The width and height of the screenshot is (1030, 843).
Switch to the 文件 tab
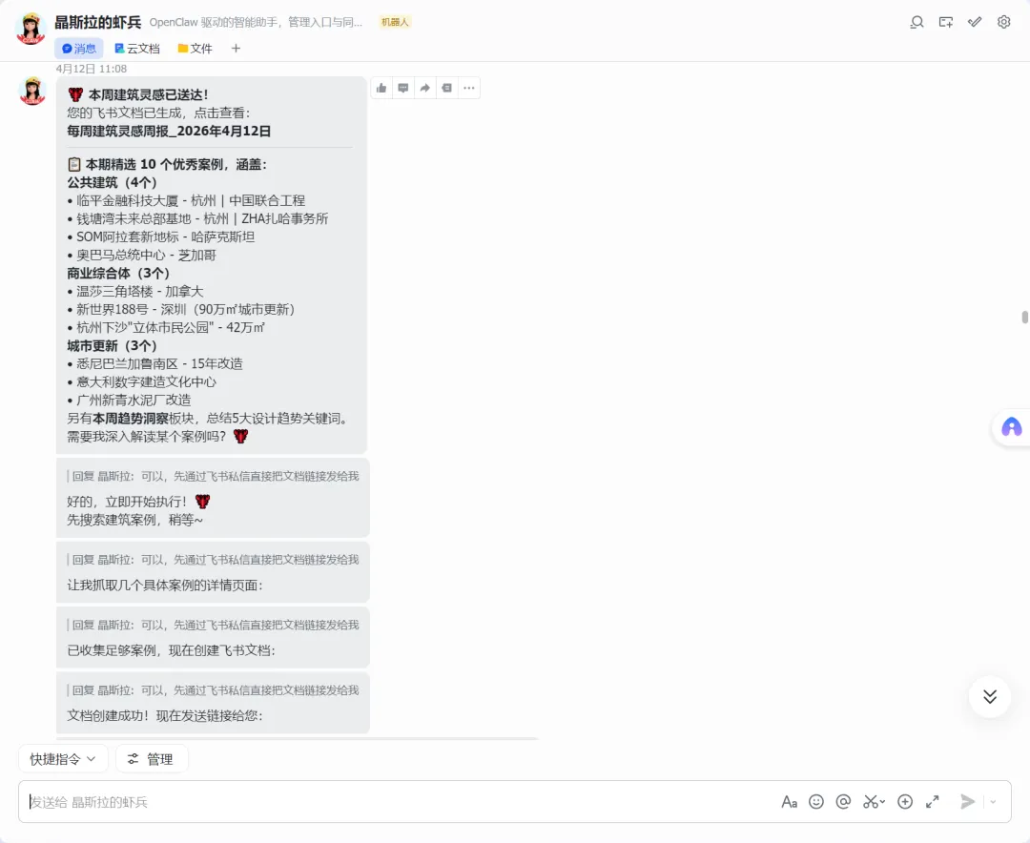pos(196,49)
